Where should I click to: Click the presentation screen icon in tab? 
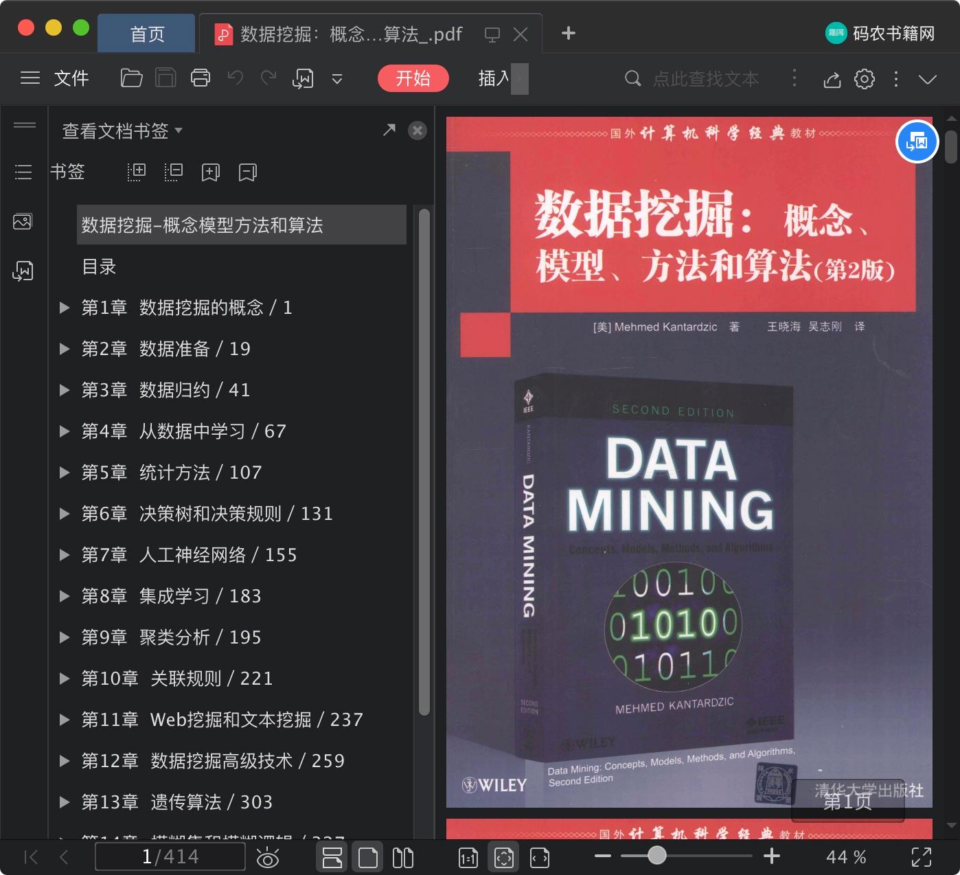tap(492, 34)
